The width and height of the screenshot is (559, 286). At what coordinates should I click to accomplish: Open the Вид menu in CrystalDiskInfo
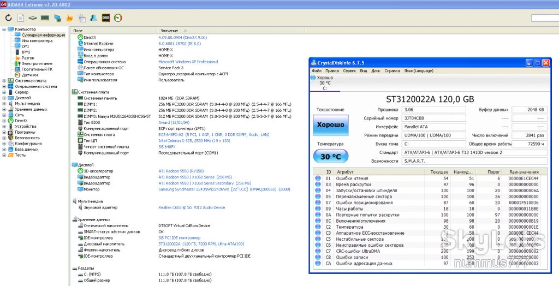point(363,70)
